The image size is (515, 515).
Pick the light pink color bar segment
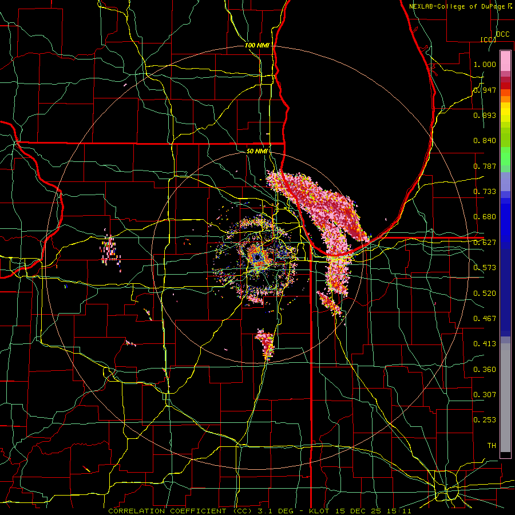pos(505,61)
